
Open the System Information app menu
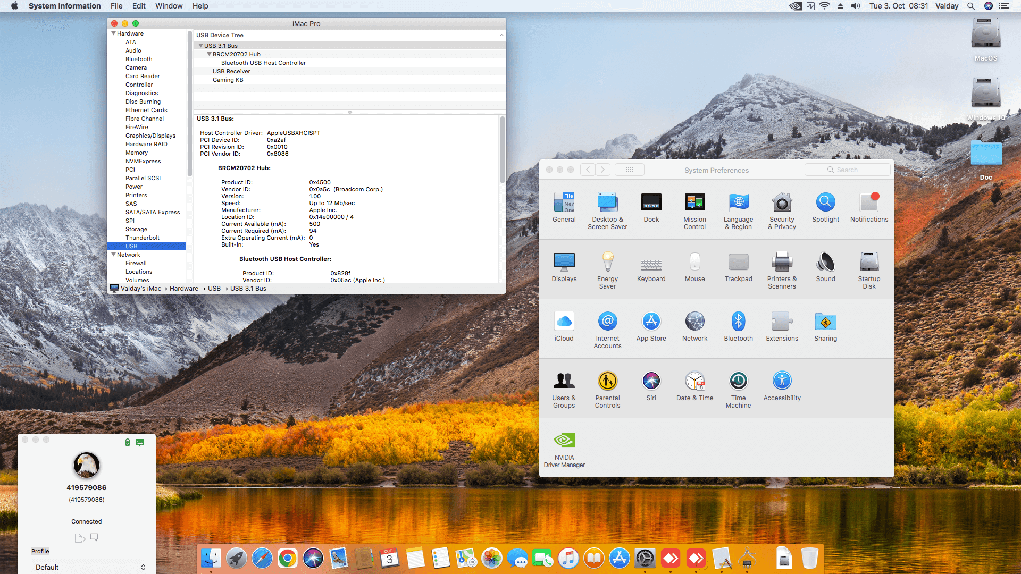[x=64, y=6]
